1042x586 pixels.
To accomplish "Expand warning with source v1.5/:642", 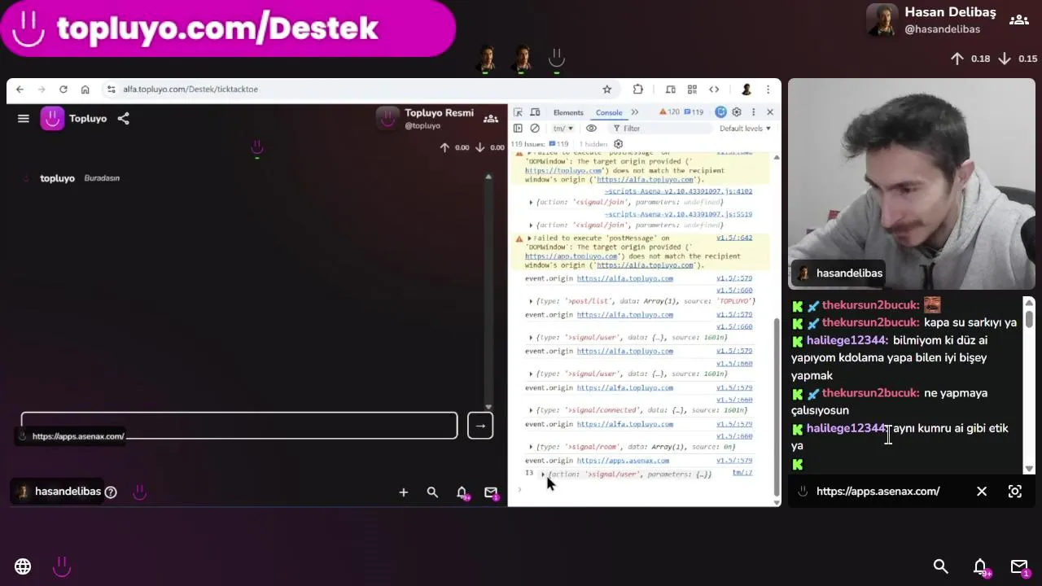I will pos(530,238).
